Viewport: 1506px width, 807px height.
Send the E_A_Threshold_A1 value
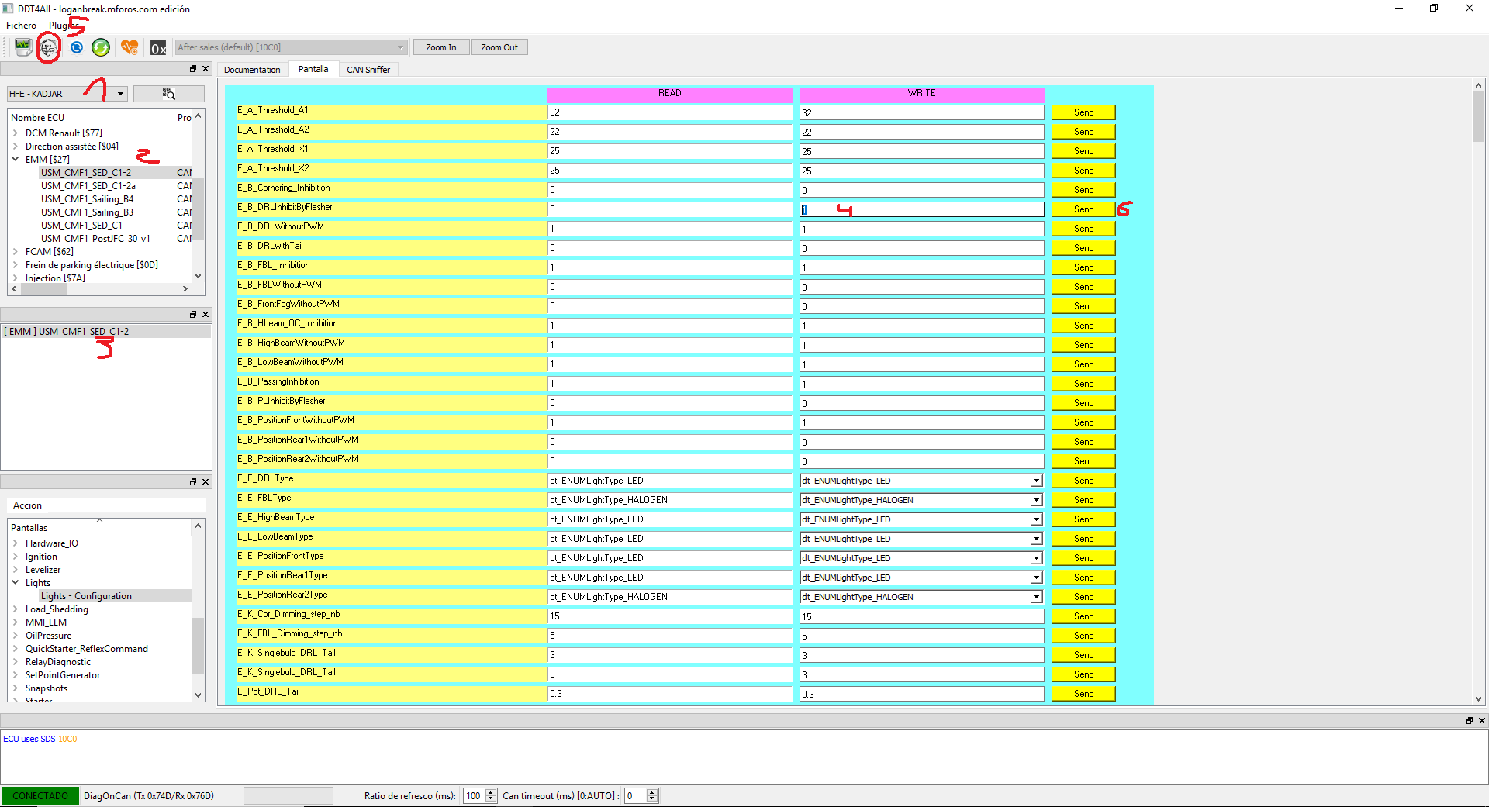tap(1083, 112)
